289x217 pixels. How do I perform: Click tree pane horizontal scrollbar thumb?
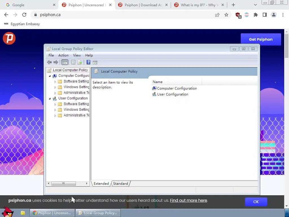(64, 184)
